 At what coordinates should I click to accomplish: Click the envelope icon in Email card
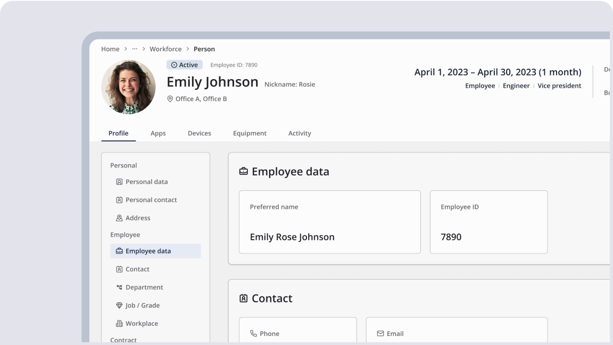[x=380, y=334]
